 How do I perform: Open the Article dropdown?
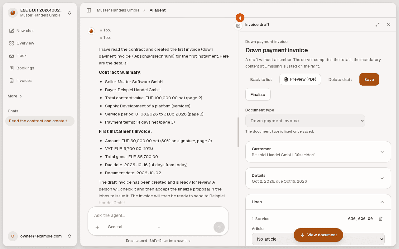click(318, 239)
